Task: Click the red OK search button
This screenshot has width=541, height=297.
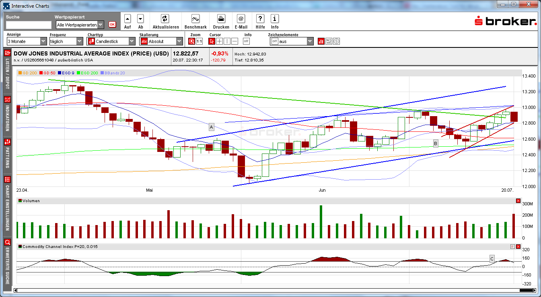Action: pos(112,25)
